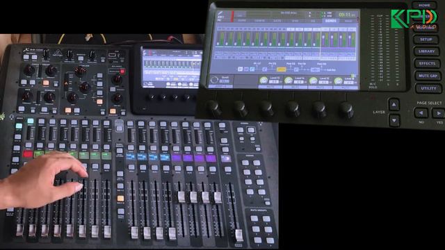This screenshot has height=250, width=445.
Task: Hit the PAGE SELECT left arrow (NO)
Action: point(421,113)
